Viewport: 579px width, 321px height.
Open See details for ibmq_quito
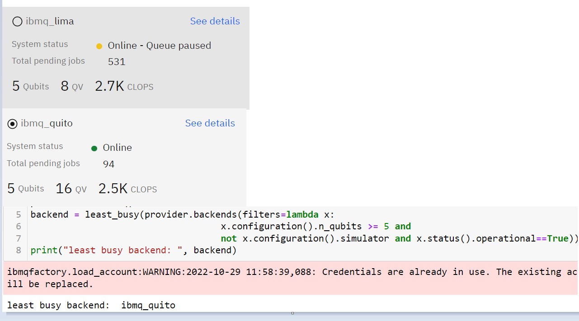coord(210,123)
